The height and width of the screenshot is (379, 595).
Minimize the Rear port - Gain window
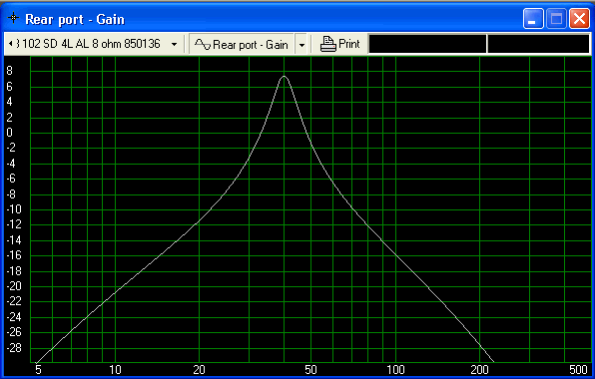pyautogui.click(x=532, y=19)
